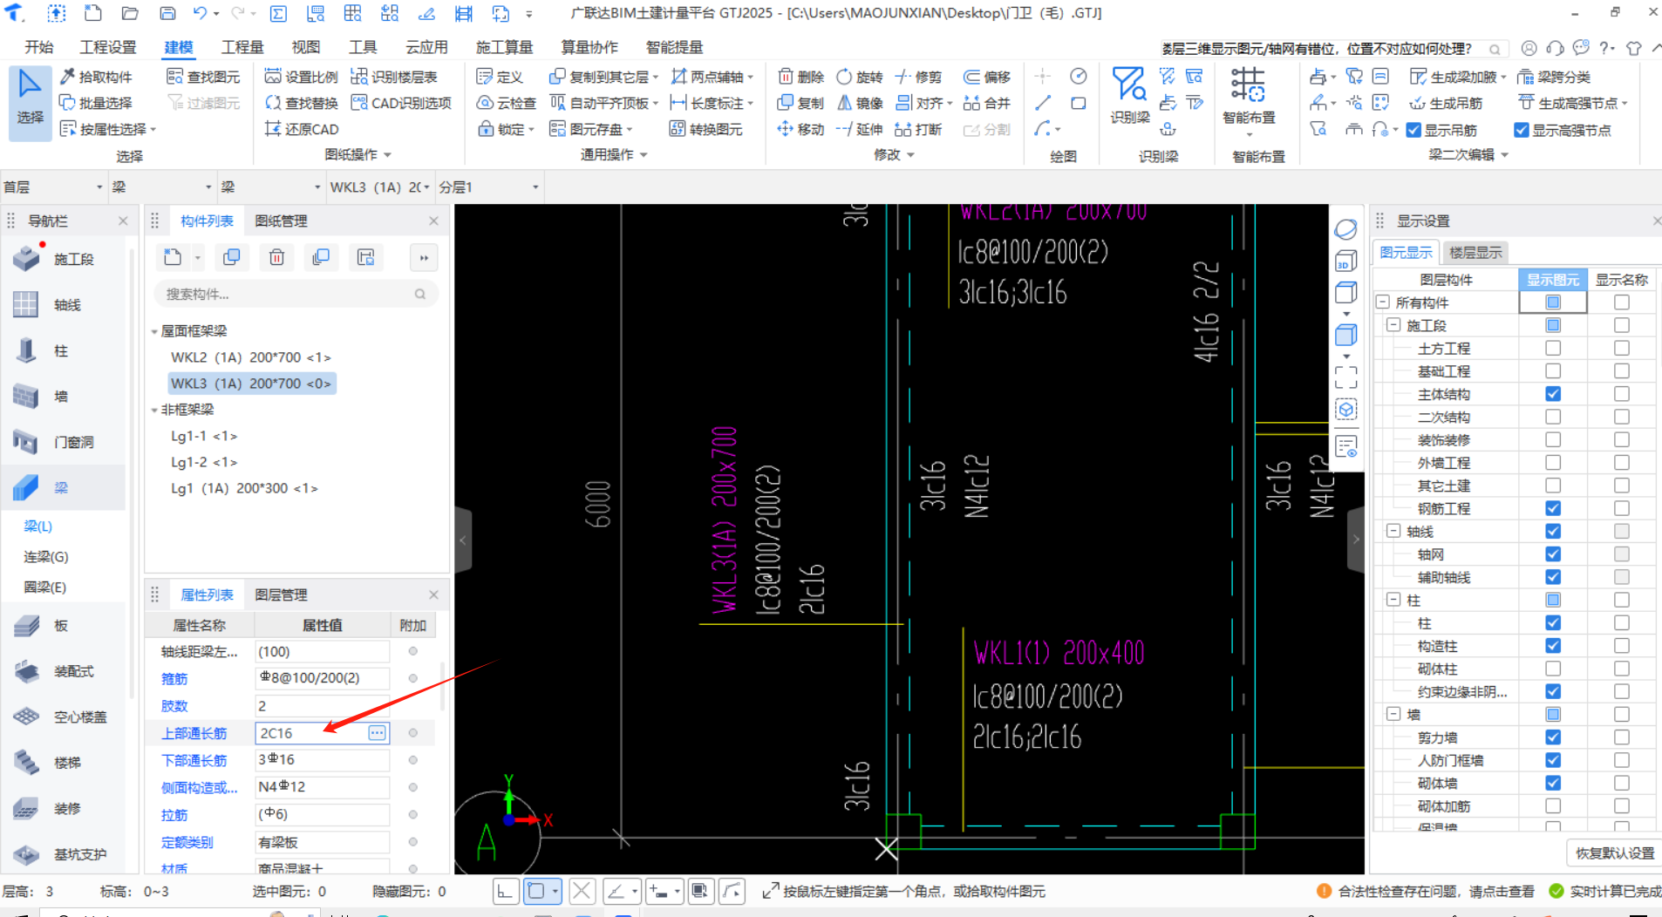The width and height of the screenshot is (1662, 917).
Task: Click the 识别梁 identify beam tool
Action: coord(1130,96)
